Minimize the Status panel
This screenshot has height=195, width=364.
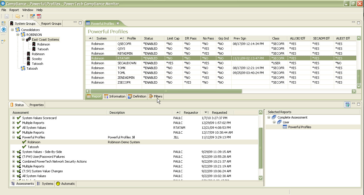(354, 103)
